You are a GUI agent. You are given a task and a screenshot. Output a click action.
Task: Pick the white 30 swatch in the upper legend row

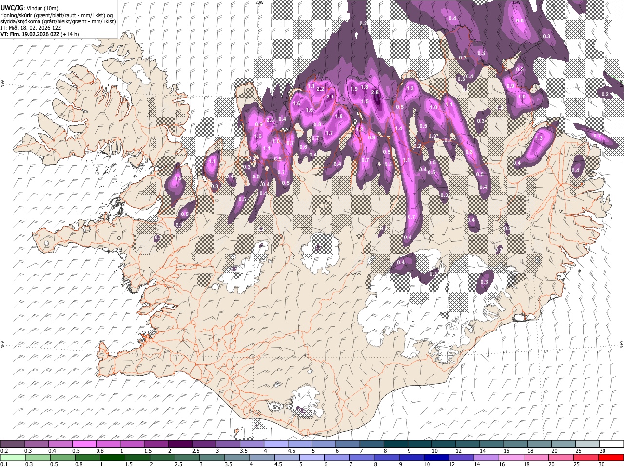tap(611, 444)
